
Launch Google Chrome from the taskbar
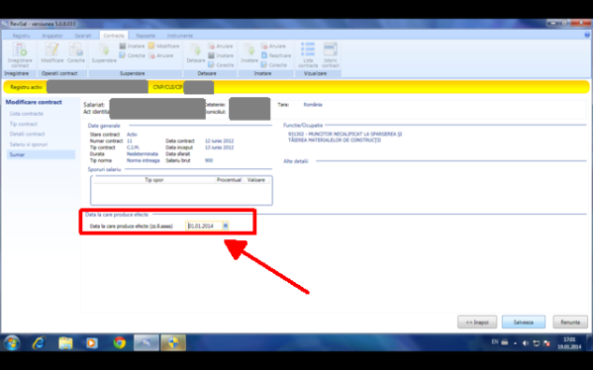(x=120, y=342)
